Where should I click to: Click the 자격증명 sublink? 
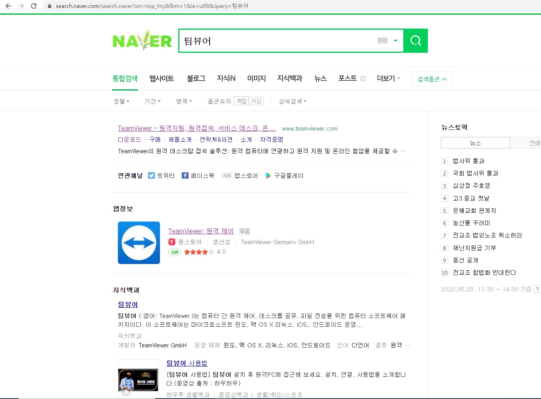click(x=271, y=139)
